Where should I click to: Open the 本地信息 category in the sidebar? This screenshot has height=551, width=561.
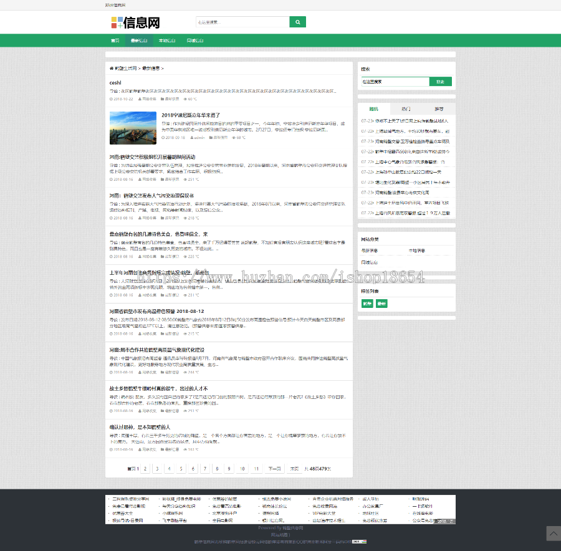pos(417,251)
